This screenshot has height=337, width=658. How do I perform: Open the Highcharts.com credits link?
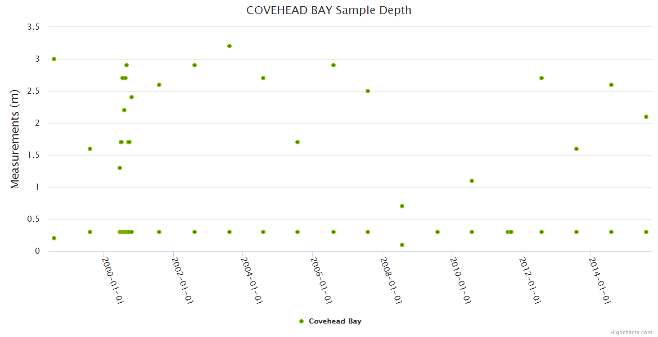coord(631,332)
